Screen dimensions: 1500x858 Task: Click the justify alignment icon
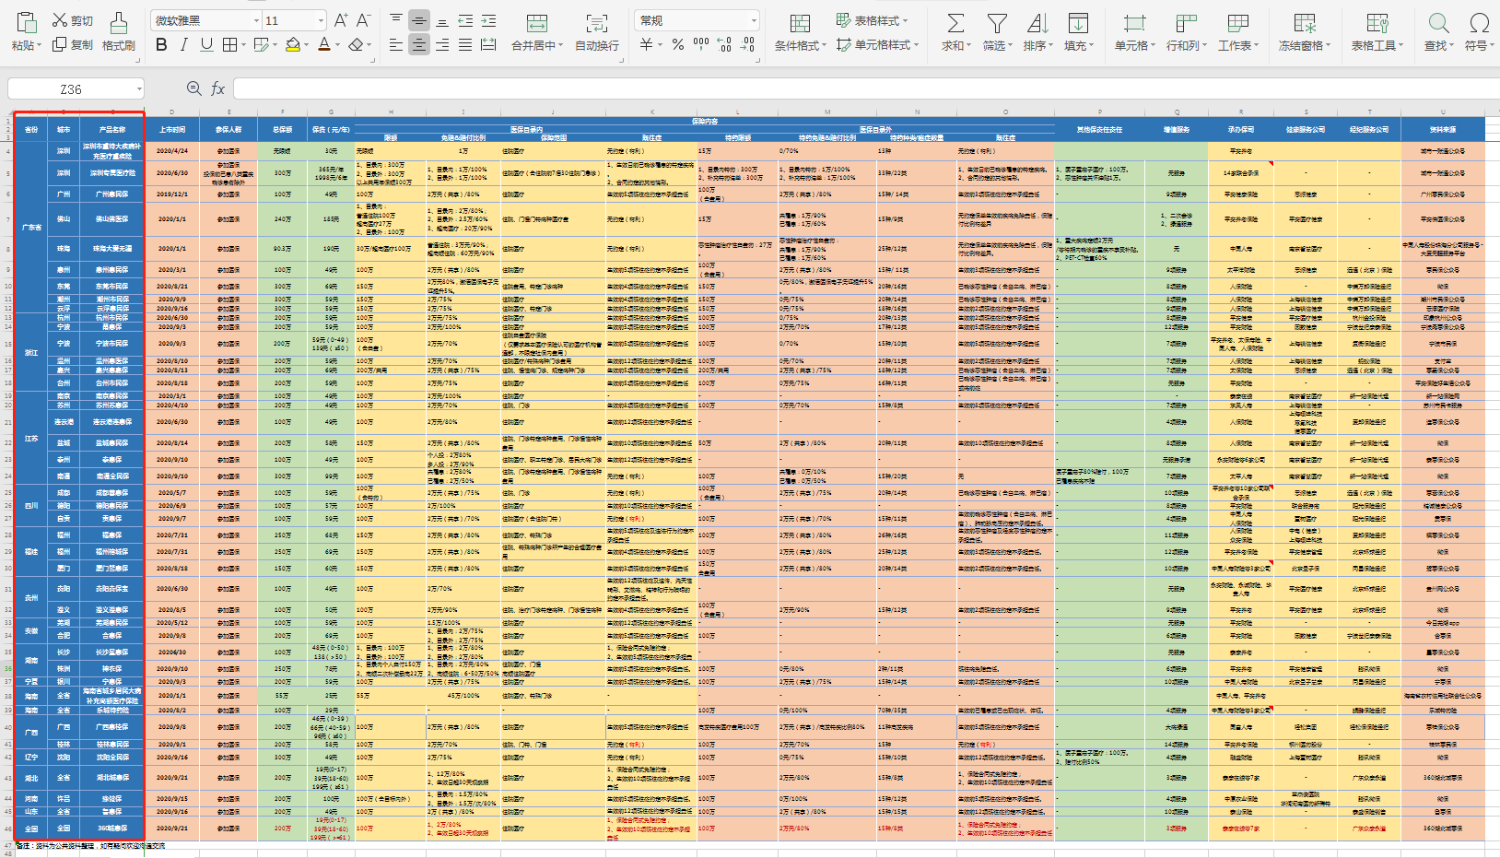[x=465, y=44]
